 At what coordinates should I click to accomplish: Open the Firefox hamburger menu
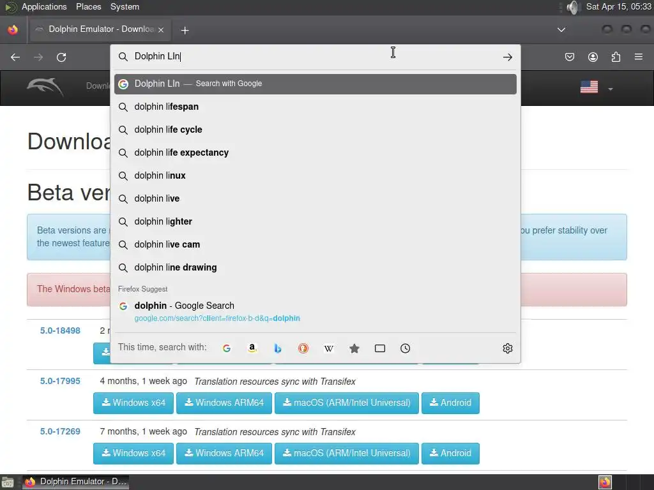[x=639, y=57]
